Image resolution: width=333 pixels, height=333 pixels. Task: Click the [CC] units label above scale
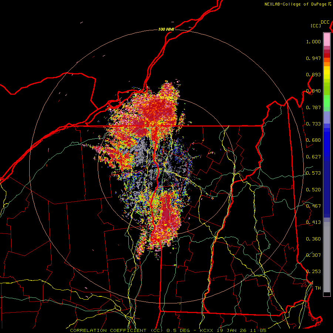click(x=316, y=26)
